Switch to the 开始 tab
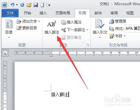 (x=27, y=13)
